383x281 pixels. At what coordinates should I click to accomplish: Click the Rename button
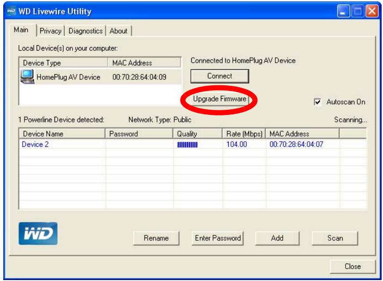pyautogui.click(x=156, y=238)
